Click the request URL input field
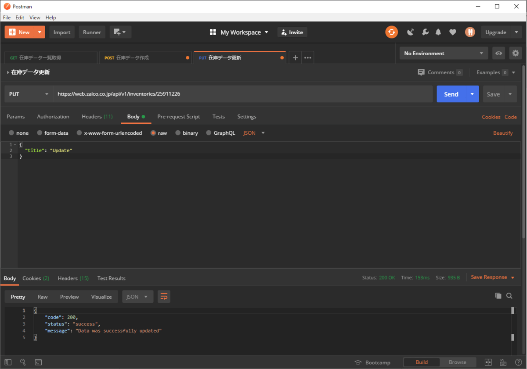Viewport: 527px width, 369px height. point(243,94)
